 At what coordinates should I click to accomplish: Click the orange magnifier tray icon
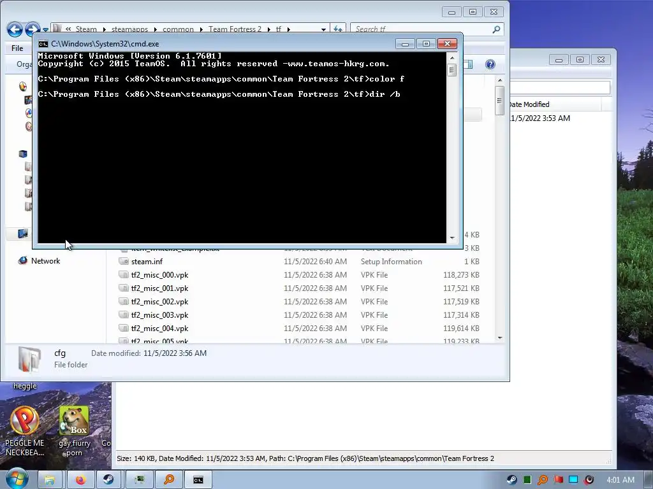(543, 480)
